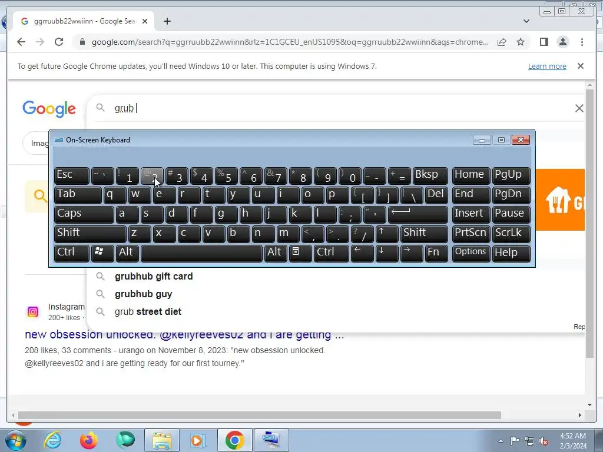Expand the tab search chevron
Viewport: 603px width, 452px height.
[526, 21]
